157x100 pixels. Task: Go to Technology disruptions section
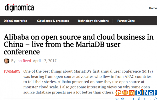(93, 21)
